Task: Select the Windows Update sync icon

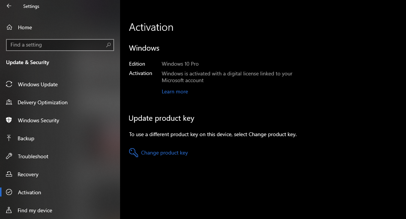Action: tap(9, 84)
